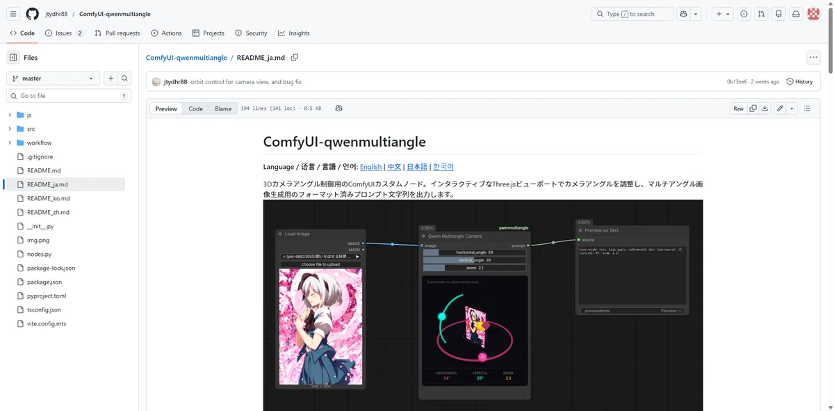Open the user avatar menu

point(814,14)
